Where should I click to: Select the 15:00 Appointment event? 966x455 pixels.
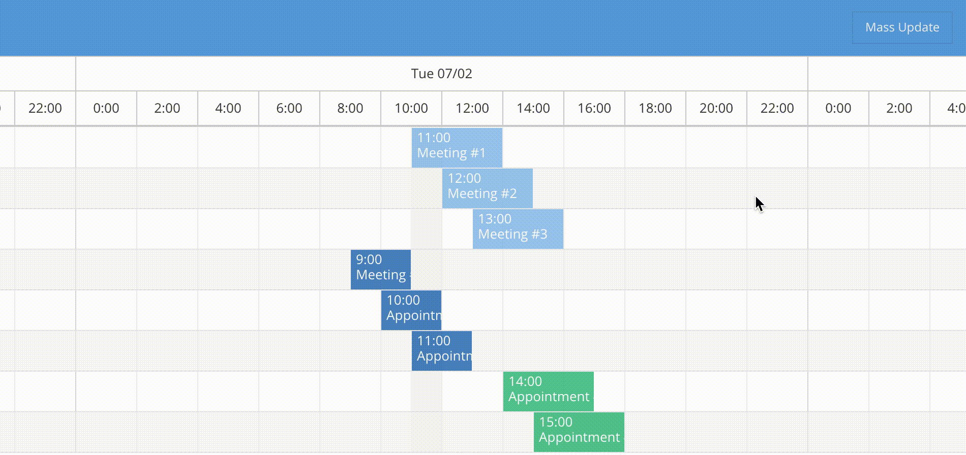[579, 432]
